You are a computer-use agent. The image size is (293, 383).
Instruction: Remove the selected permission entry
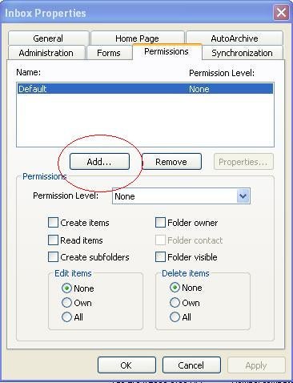click(x=171, y=162)
